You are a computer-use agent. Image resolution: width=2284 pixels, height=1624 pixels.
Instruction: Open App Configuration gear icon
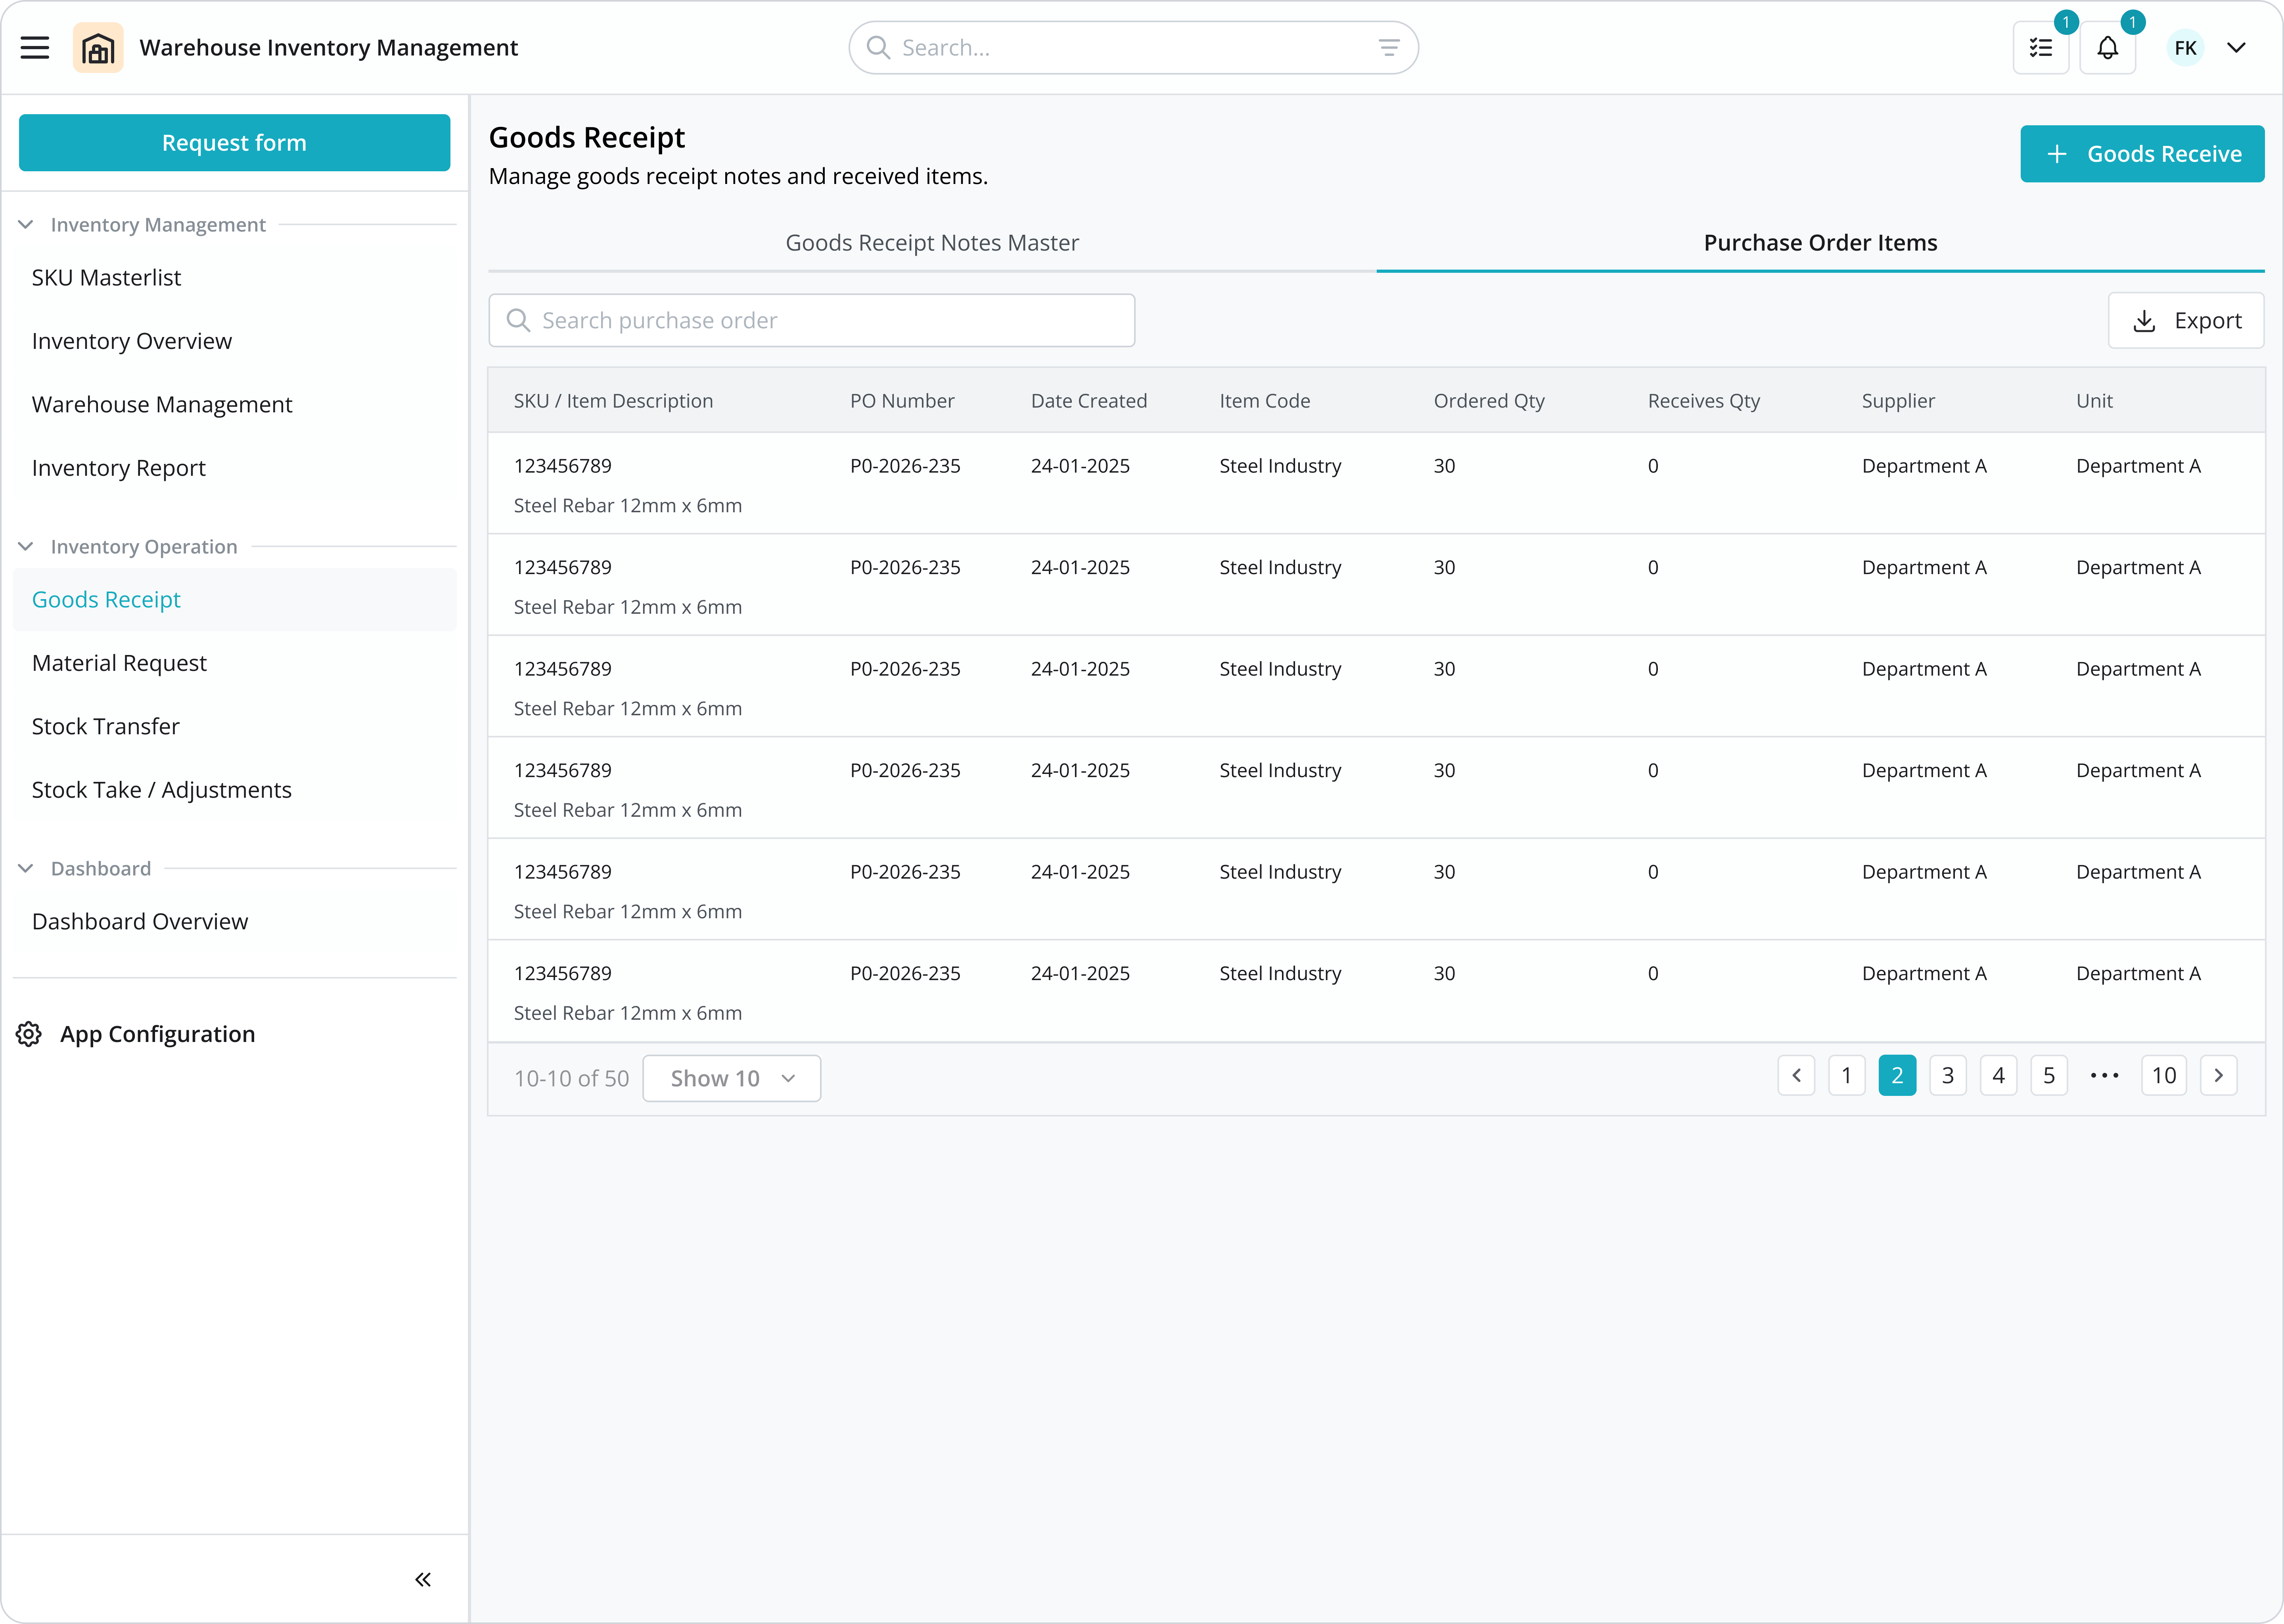29,1034
